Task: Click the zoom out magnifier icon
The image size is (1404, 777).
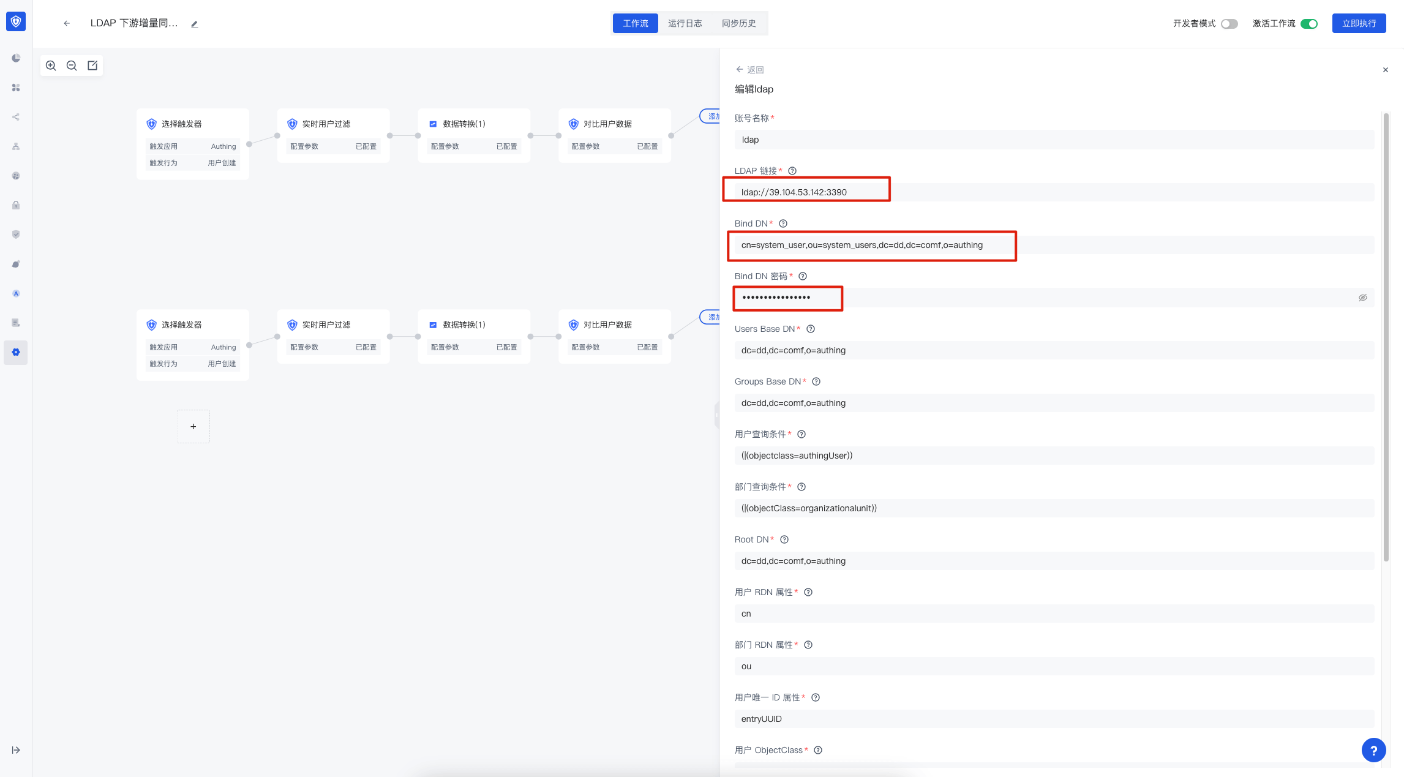Action: click(x=72, y=66)
